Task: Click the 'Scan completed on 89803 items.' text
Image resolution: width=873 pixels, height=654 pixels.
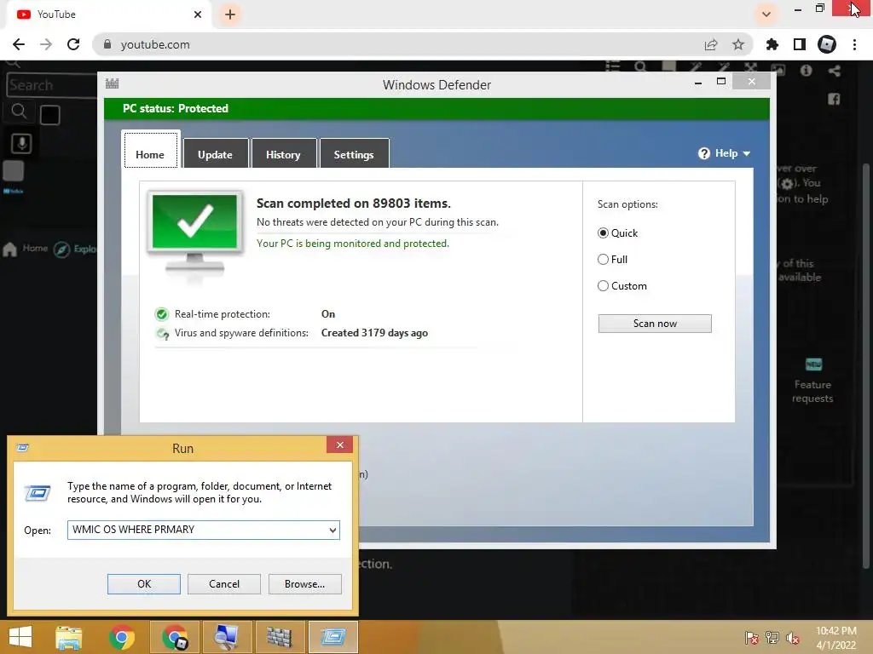Action: tap(354, 204)
